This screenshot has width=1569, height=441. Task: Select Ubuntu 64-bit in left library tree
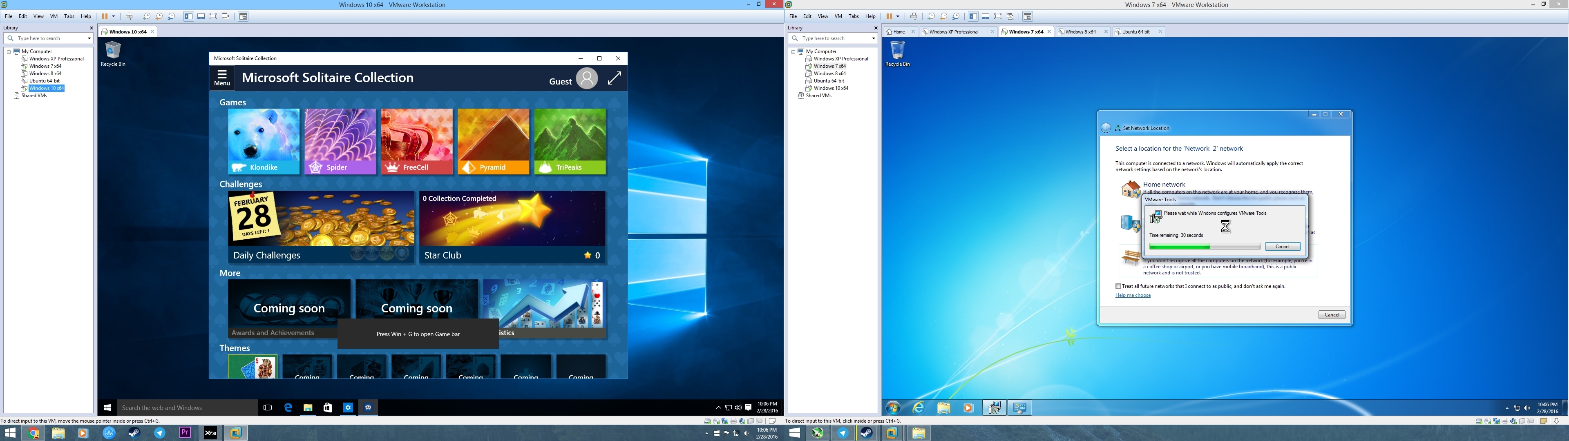point(45,81)
